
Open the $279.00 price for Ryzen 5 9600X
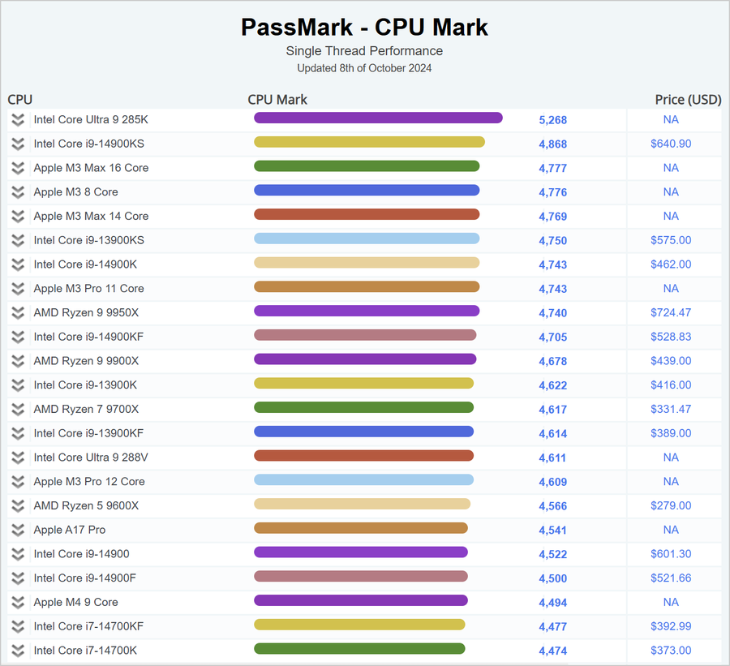671,506
